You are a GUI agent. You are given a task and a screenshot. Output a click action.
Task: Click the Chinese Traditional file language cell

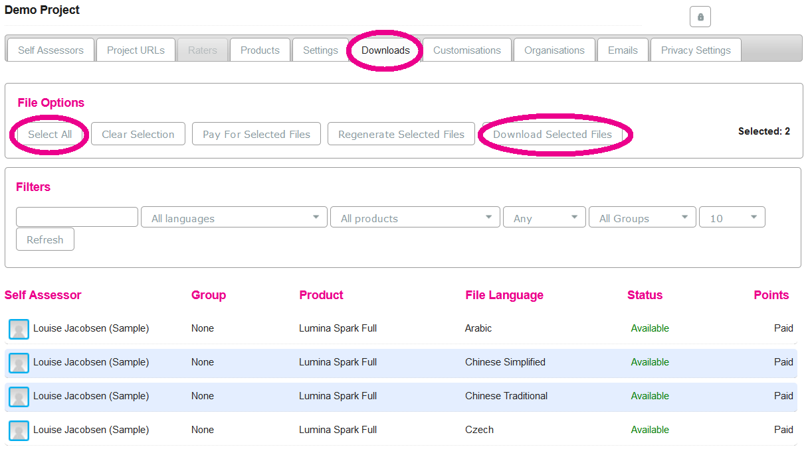click(x=506, y=396)
